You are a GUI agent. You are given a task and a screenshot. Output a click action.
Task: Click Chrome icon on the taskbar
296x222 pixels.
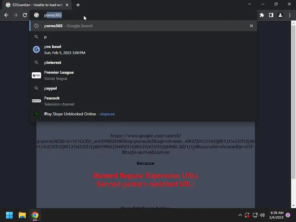point(35,215)
